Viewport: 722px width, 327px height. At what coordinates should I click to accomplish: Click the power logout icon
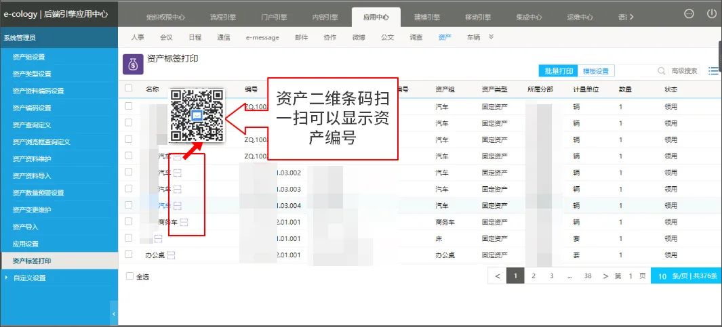(711, 14)
